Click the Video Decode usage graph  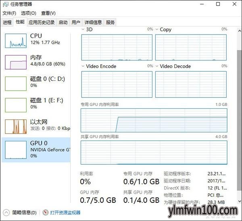191,85
